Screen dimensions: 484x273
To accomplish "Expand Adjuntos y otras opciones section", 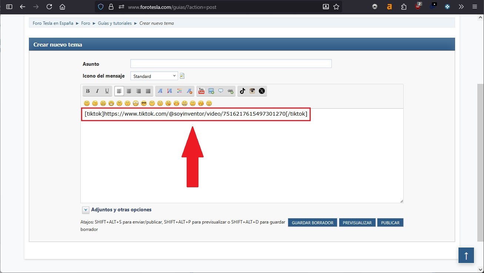I will pos(86,210).
